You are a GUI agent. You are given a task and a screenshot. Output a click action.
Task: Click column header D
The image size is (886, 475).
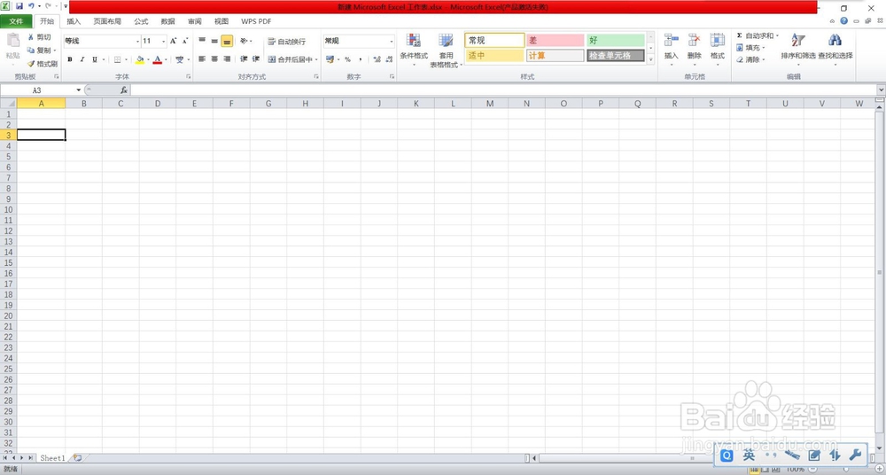coord(158,103)
